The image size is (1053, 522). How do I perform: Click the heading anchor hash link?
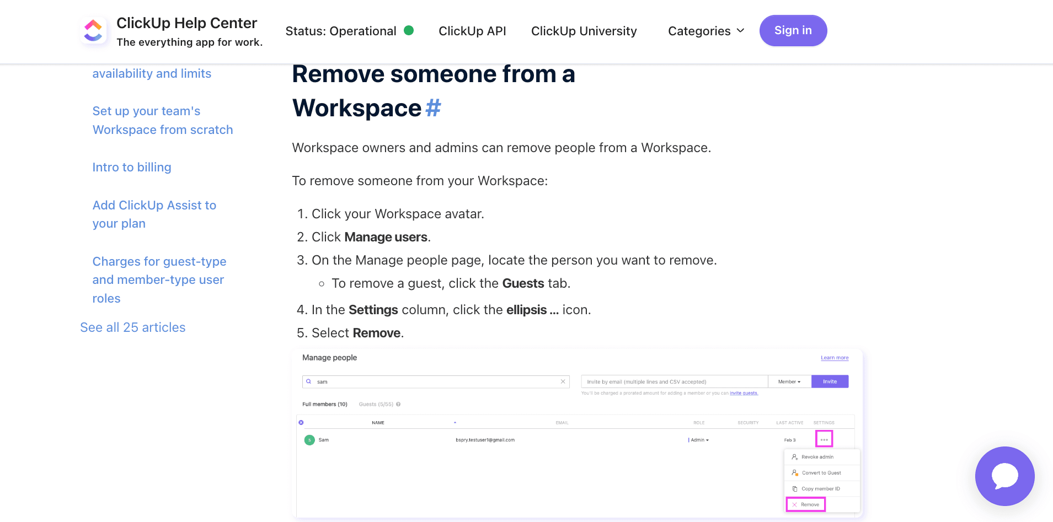click(433, 108)
